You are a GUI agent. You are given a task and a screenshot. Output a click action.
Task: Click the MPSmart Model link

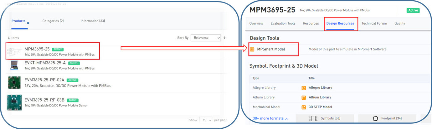click(x=271, y=49)
